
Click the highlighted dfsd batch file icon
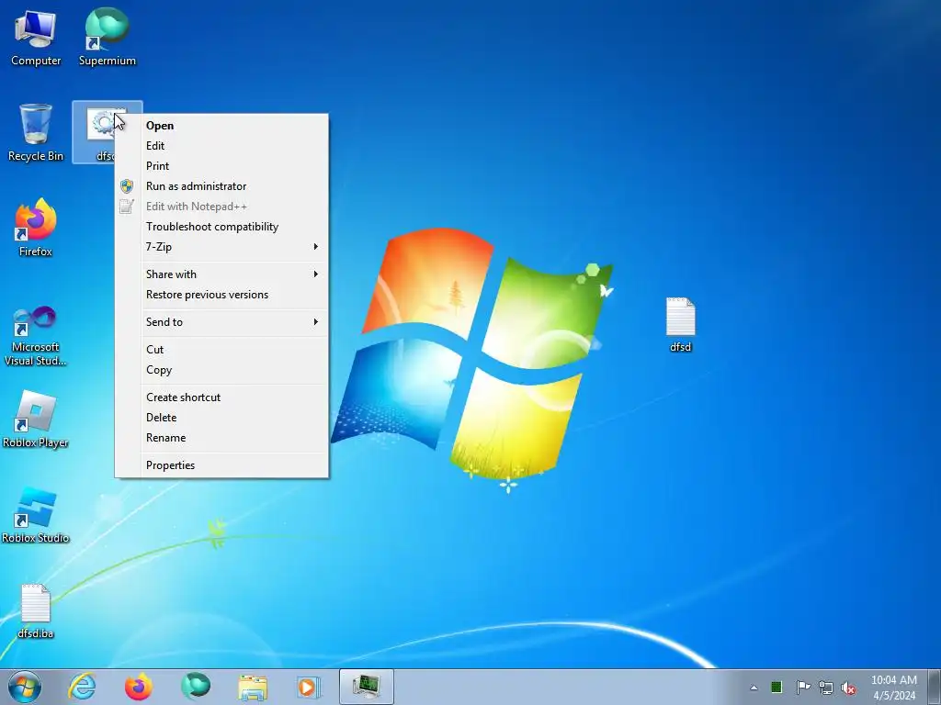coord(100,133)
